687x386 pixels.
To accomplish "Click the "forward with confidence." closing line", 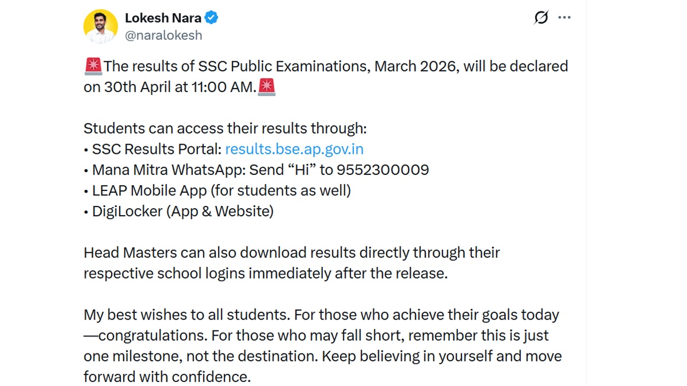I will (167, 377).
